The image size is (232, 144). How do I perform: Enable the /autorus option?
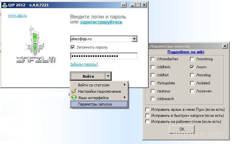point(153,91)
